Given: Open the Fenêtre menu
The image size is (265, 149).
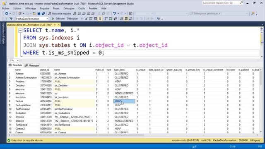Looking at the screenshot, I should [93, 8].
